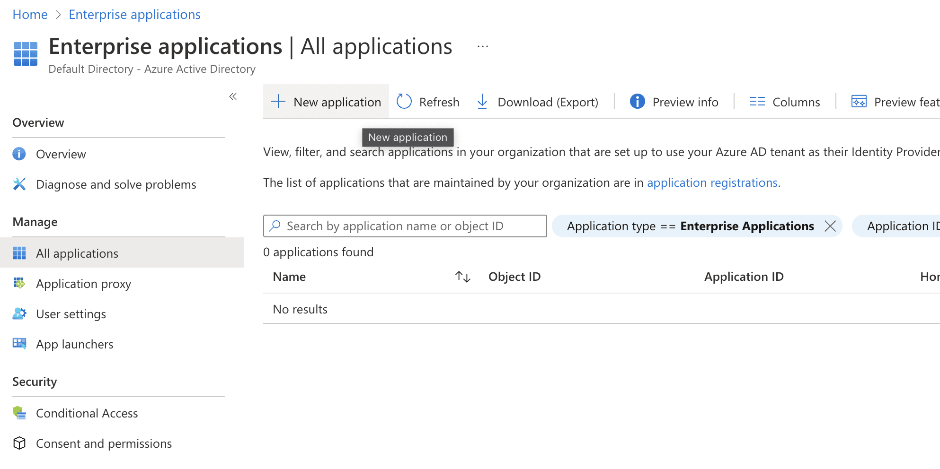The height and width of the screenshot is (469, 940).
Task: Click the application search input field
Action: click(405, 226)
